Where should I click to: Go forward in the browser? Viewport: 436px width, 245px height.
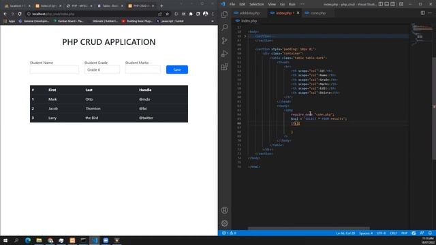12,14
